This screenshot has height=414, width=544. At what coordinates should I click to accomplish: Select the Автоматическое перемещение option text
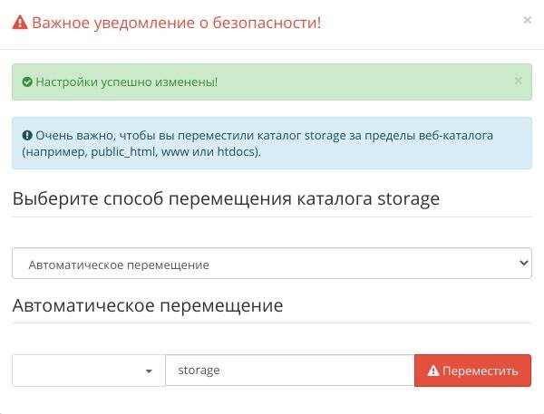coord(119,265)
